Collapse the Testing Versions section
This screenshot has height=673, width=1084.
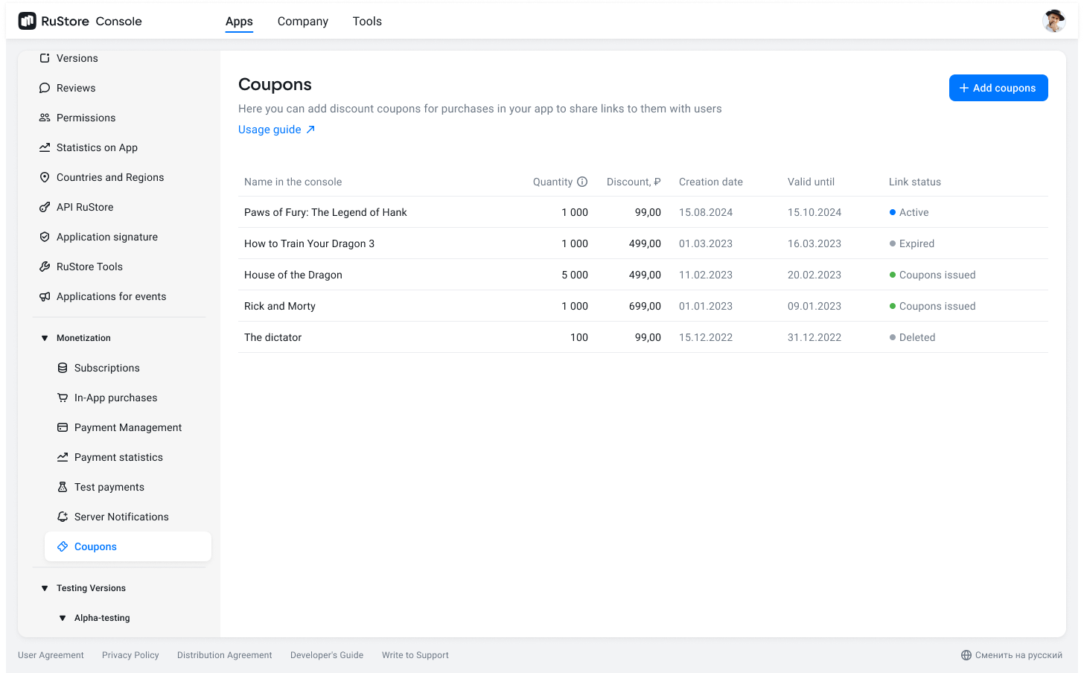(x=45, y=588)
